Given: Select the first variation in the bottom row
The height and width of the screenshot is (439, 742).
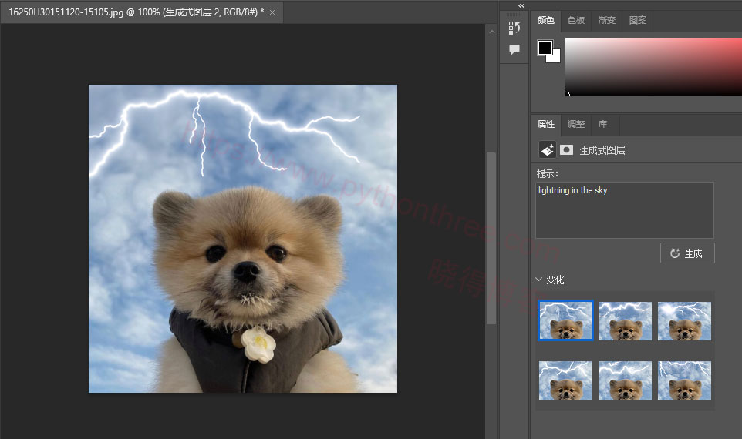Looking at the screenshot, I should (565, 381).
